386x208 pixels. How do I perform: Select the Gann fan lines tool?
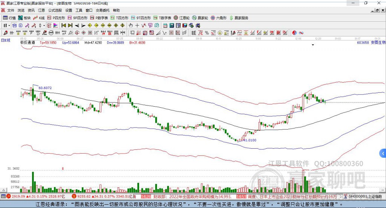139,33
